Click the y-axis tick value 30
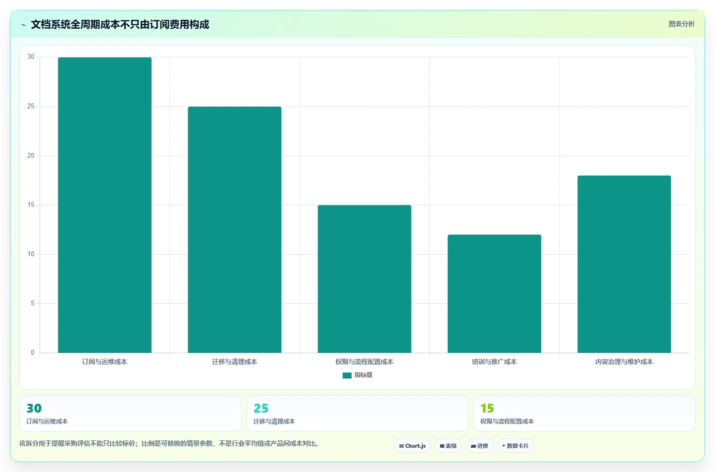715x472 pixels. 31,57
